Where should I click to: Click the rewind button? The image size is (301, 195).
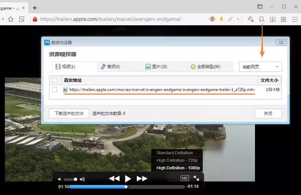[114, 179]
